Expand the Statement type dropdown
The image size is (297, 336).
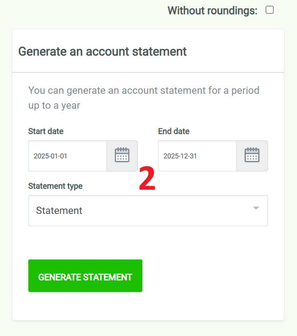148,210
